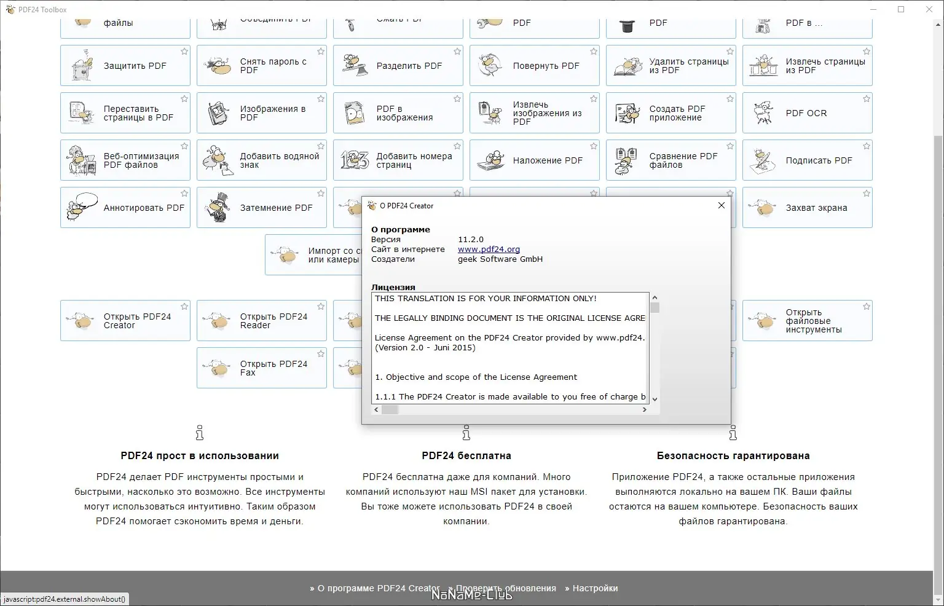Open the Затемнение PDF tool

point(262,208)
